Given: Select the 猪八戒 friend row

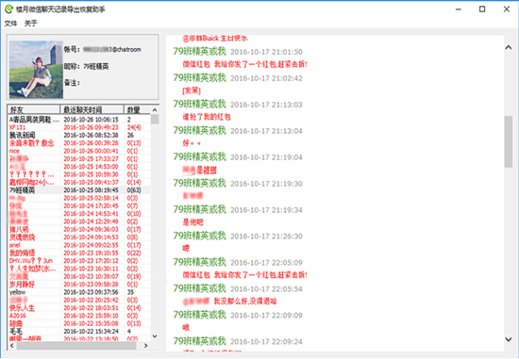Looking at the screenshot, I should pyautogui.click(x=79, y=229).
